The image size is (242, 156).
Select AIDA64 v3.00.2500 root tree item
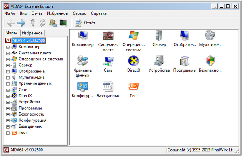tap(29, 41)
